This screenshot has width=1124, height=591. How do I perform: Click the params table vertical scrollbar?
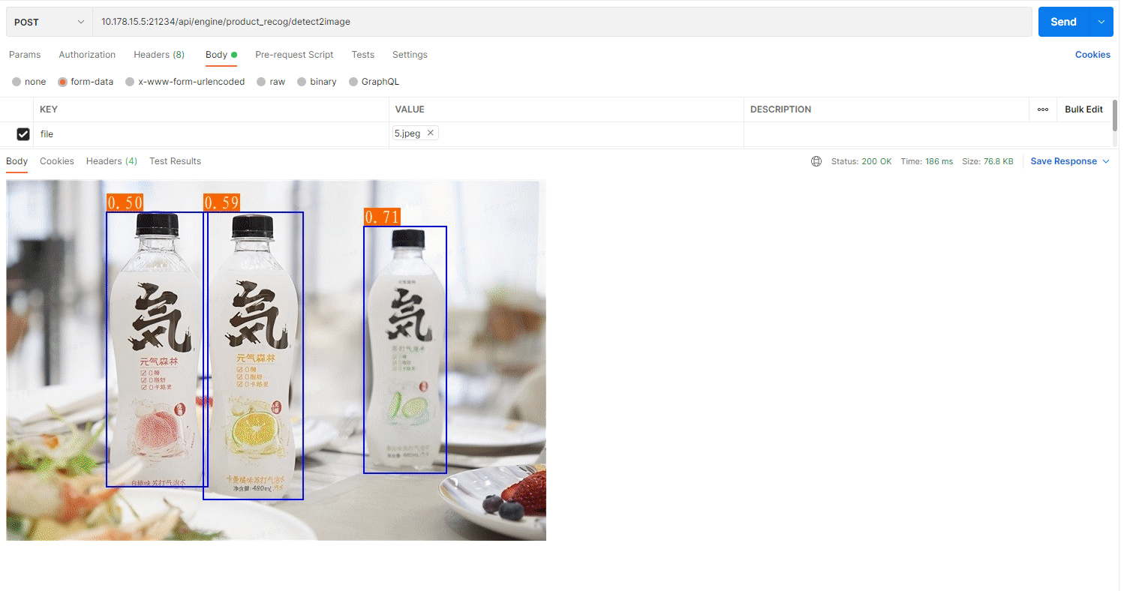click(x=1115, y=114)
